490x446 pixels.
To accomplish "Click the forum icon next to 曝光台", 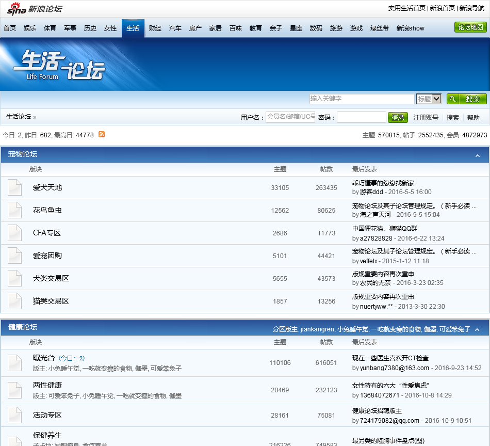I will (14, 363).
